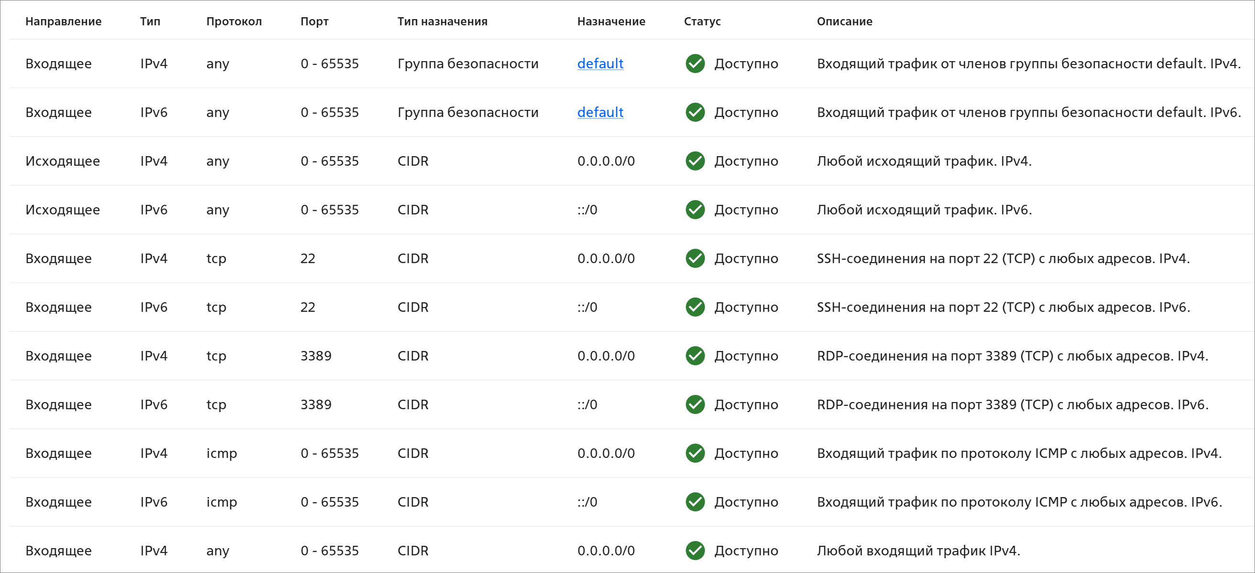Viewport: 1255px width, 573px height.
Task: Click the RDP IPv4 description text
Action: pos(1012,356)
